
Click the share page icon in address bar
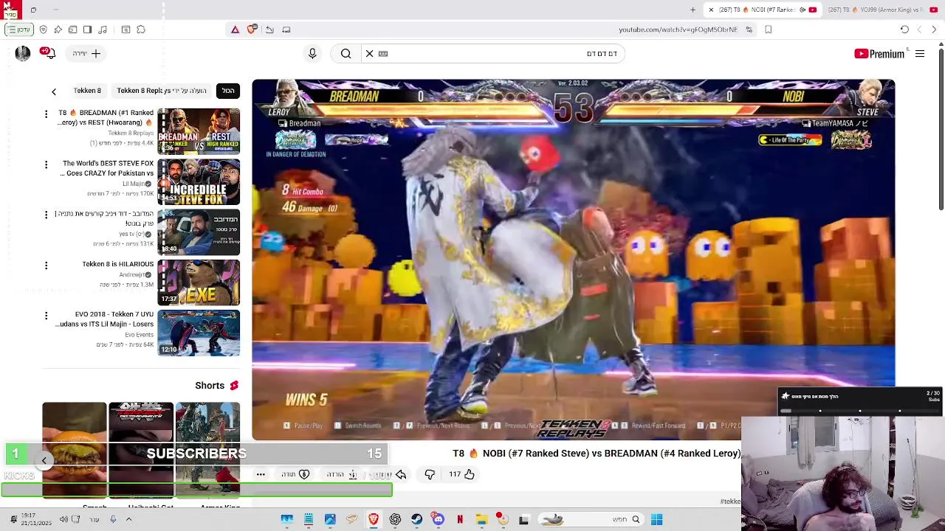269,29
